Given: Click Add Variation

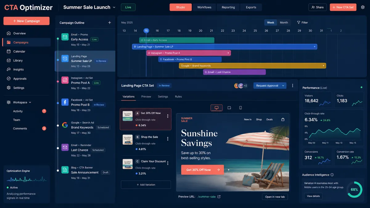Looking at the screenshot, I should pos(146,185).
